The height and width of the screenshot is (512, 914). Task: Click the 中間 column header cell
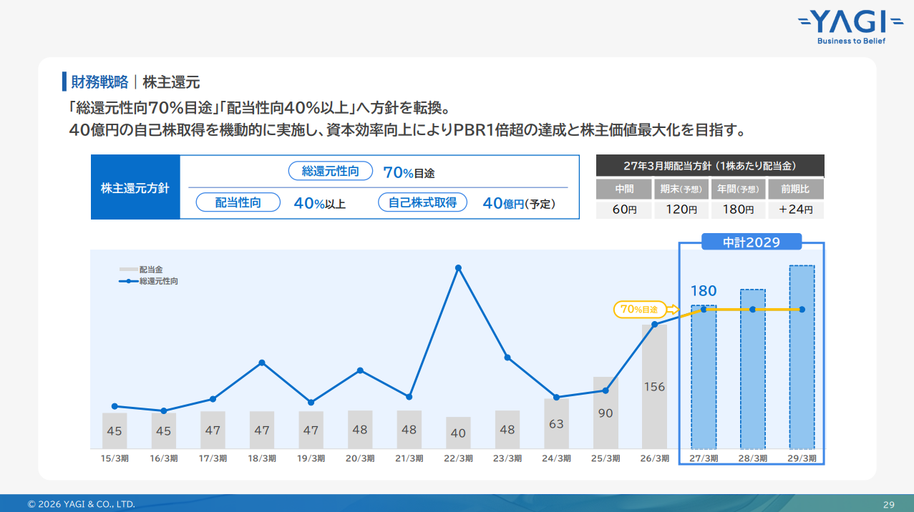click(x=623, y=189)
